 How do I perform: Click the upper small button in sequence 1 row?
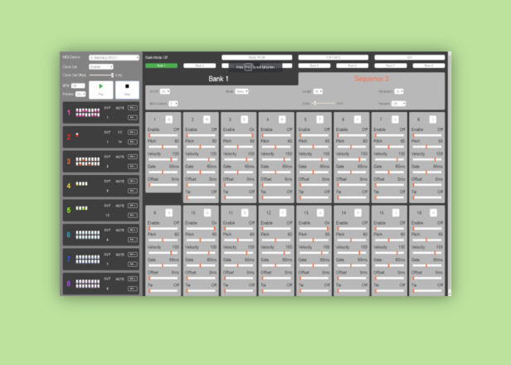(x=133, y=108)
